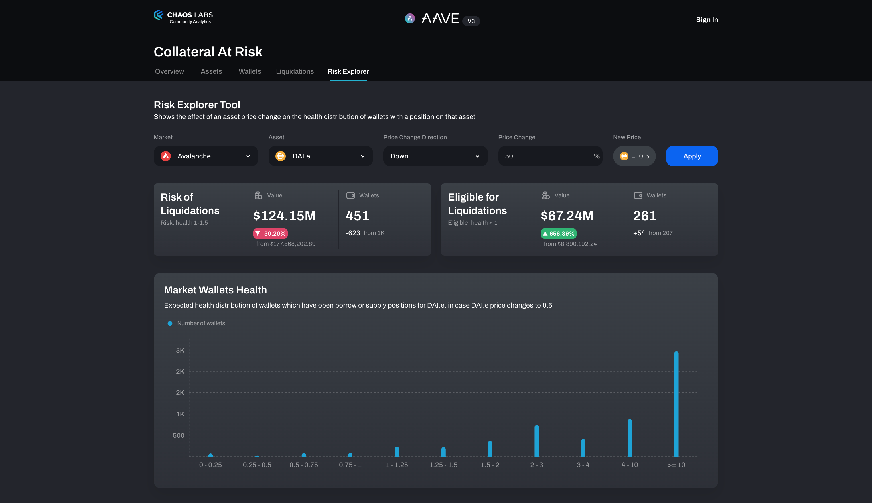The image size is (872, 503).
Task: Click the Wallets icon in Eligible for Liquidations
Action: pos(638,196)
